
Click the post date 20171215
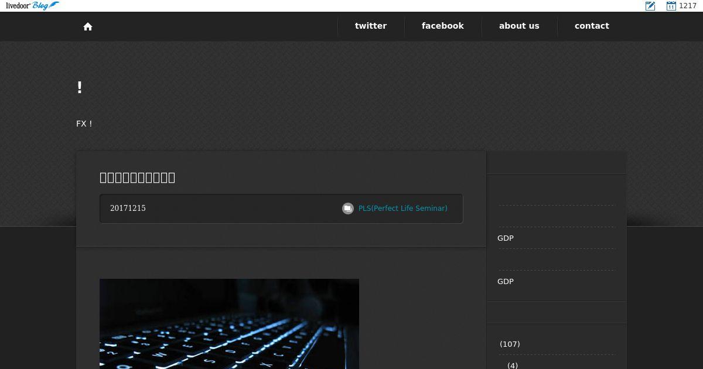128,209
